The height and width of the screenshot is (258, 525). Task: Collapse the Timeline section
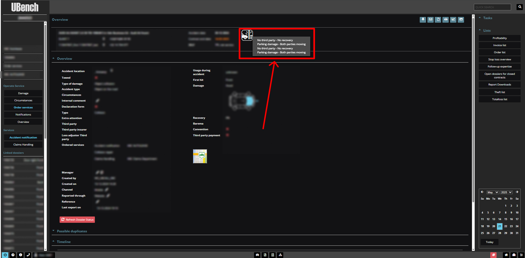[x=63, y=242]
